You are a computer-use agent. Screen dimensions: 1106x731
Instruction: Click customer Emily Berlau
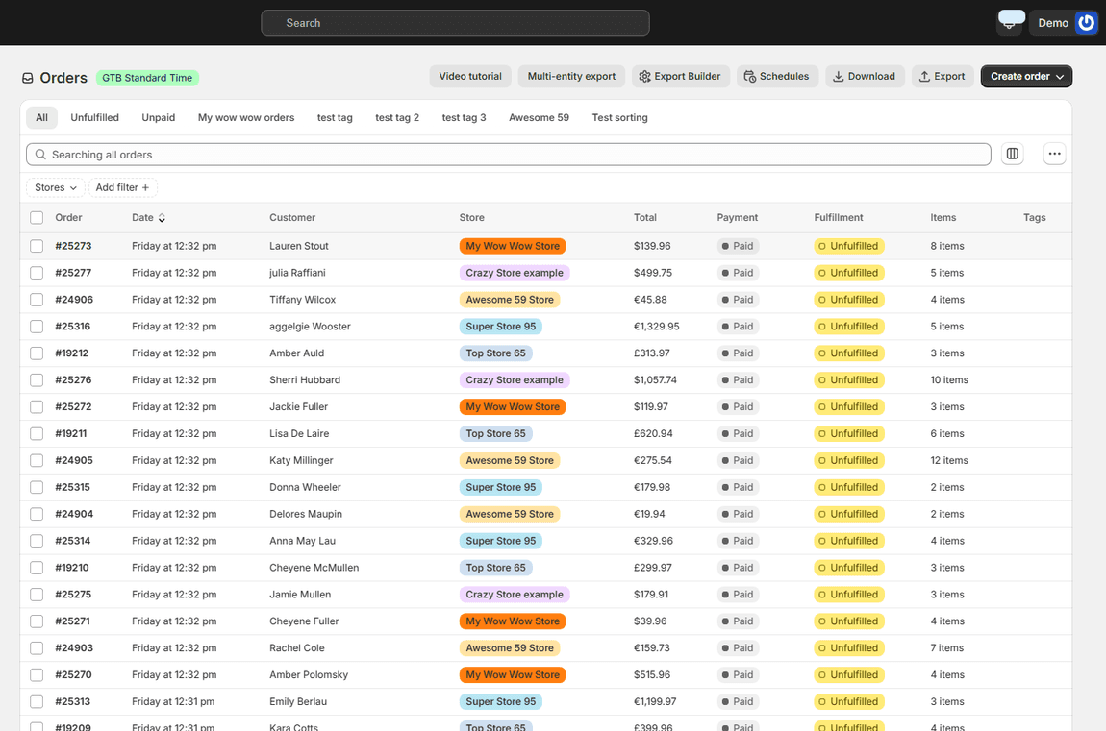click(298, 701)
